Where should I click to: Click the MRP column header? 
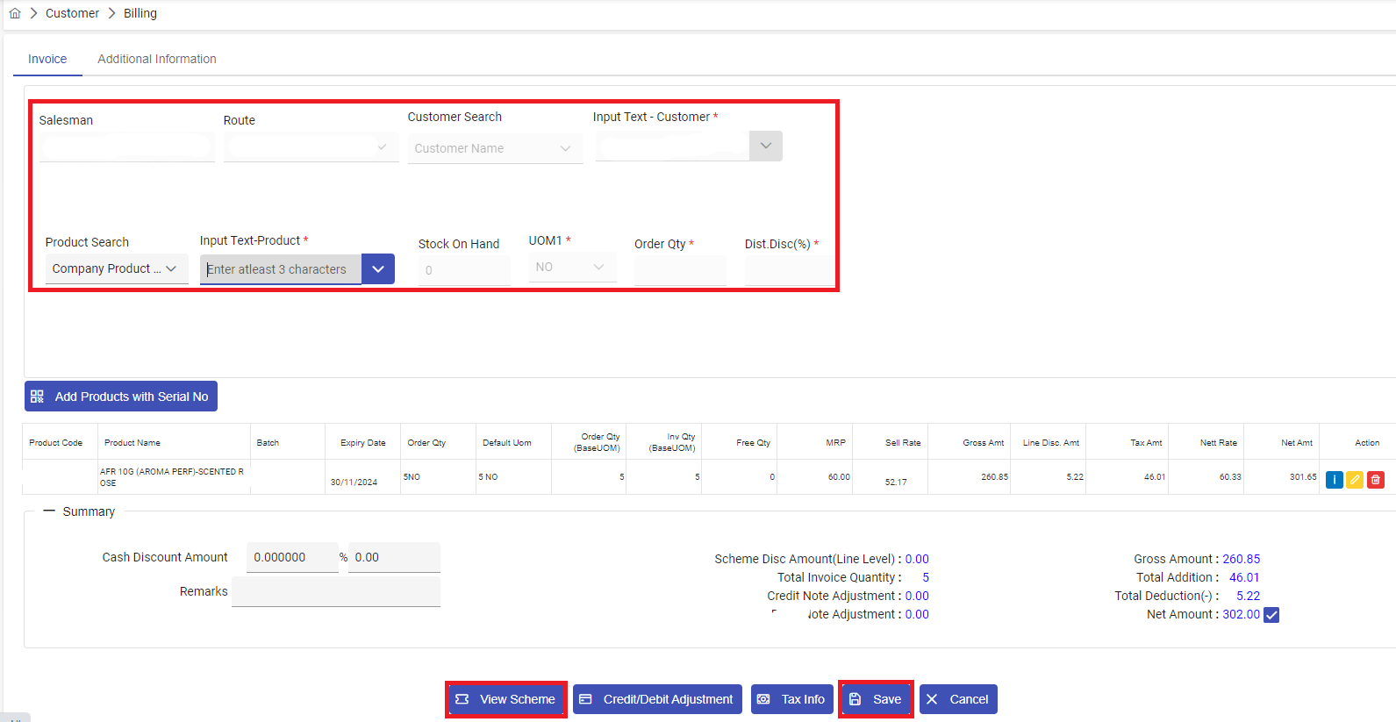click(x=835, y=443)
